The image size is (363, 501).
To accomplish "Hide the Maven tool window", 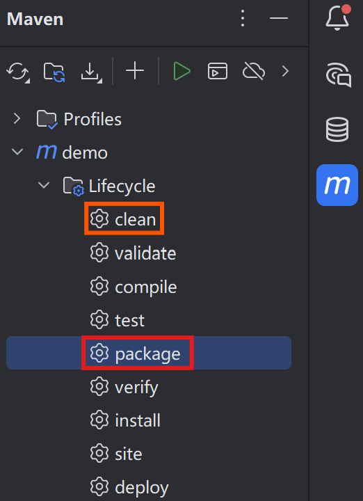I will pos(279,18).
